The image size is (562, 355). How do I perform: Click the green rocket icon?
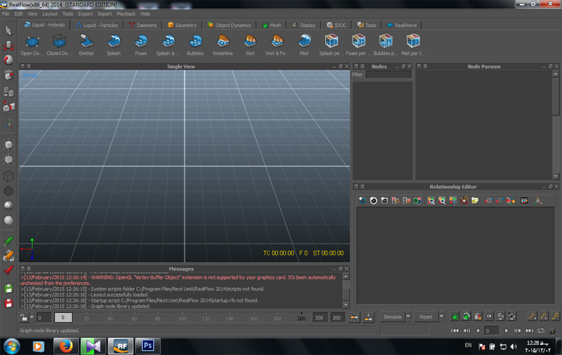click(9, 241)
